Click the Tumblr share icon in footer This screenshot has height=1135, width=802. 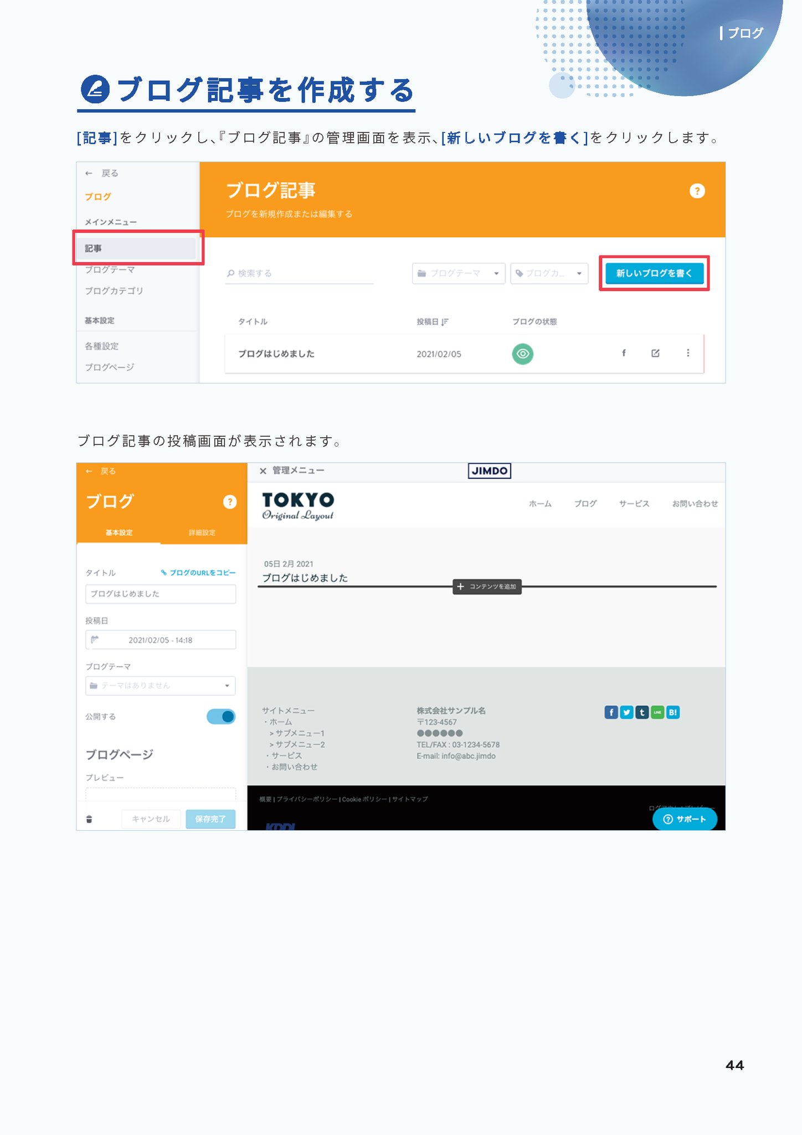point(642,712)
